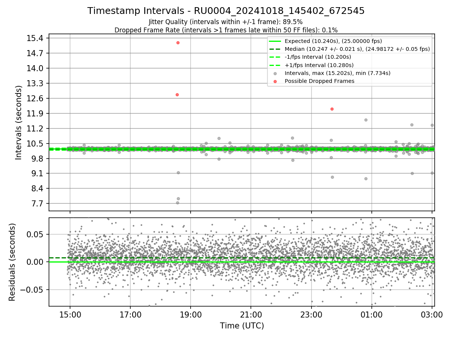Click the "Time (UTC)" x-axis label
Image resolution: width=452 pixels, height=339 pixels.
click(x=242, y=326)
